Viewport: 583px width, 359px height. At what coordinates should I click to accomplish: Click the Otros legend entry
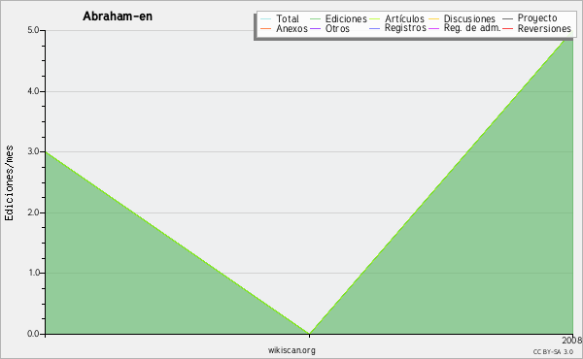point(337,28)
